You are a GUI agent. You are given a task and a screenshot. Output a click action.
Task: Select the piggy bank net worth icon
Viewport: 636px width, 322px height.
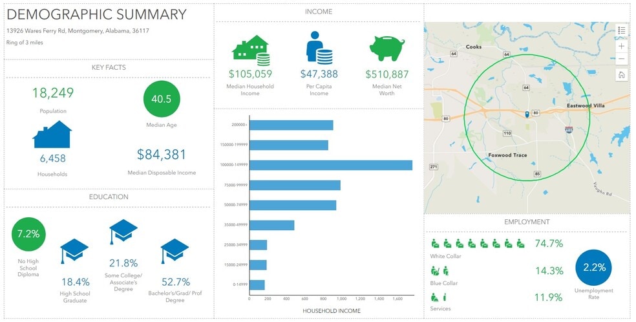[387, 49]
